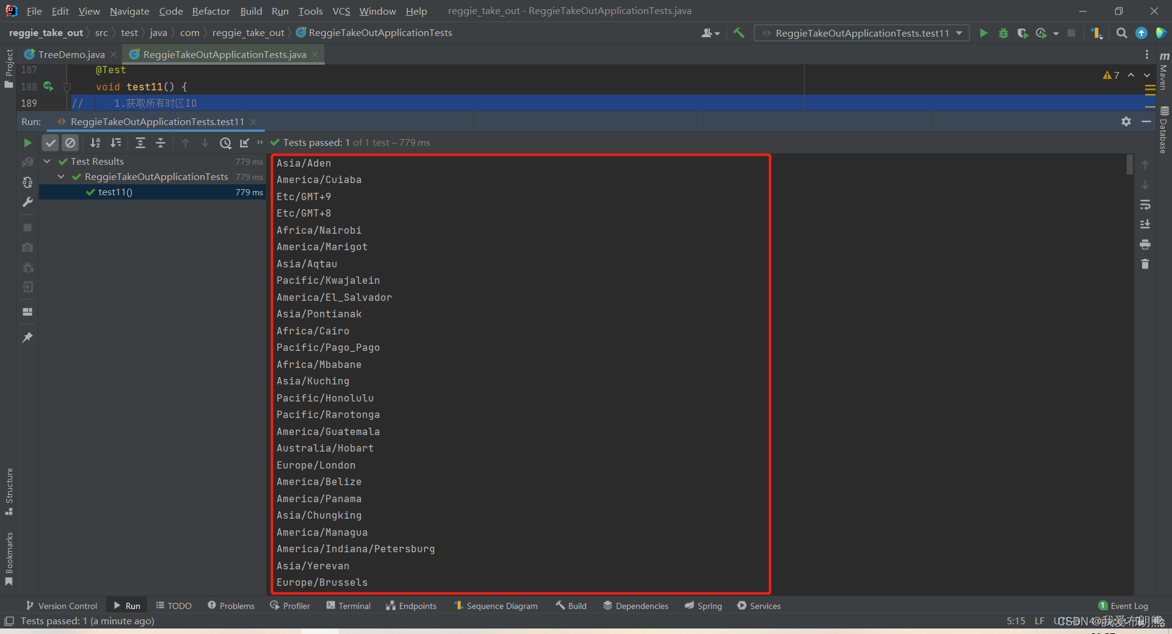Screen dimensions: 1172x634
Task: Open profiler dropdown arrow in toolbar
Action: point(1056,34)
